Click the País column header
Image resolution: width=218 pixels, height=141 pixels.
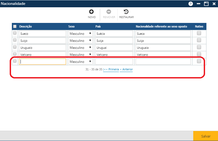click(98, 26)
